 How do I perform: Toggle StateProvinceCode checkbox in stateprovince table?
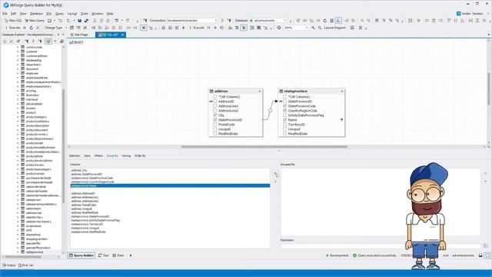(x=285, y=106)
